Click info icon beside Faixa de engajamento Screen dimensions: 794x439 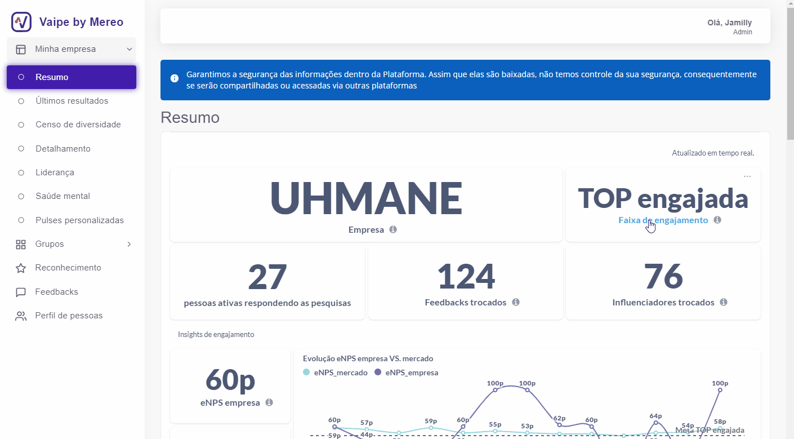tap(717, 220)
